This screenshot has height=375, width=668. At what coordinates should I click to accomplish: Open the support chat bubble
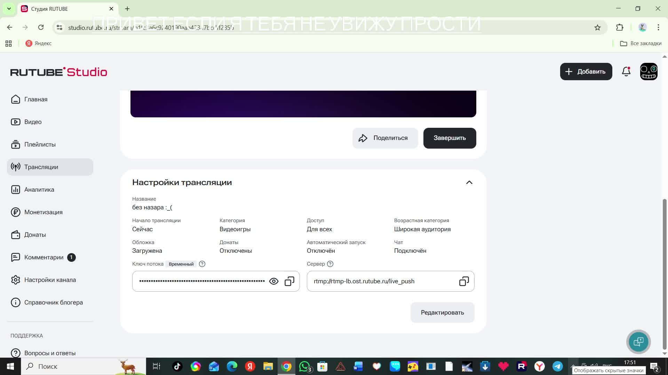click(638, 342)
